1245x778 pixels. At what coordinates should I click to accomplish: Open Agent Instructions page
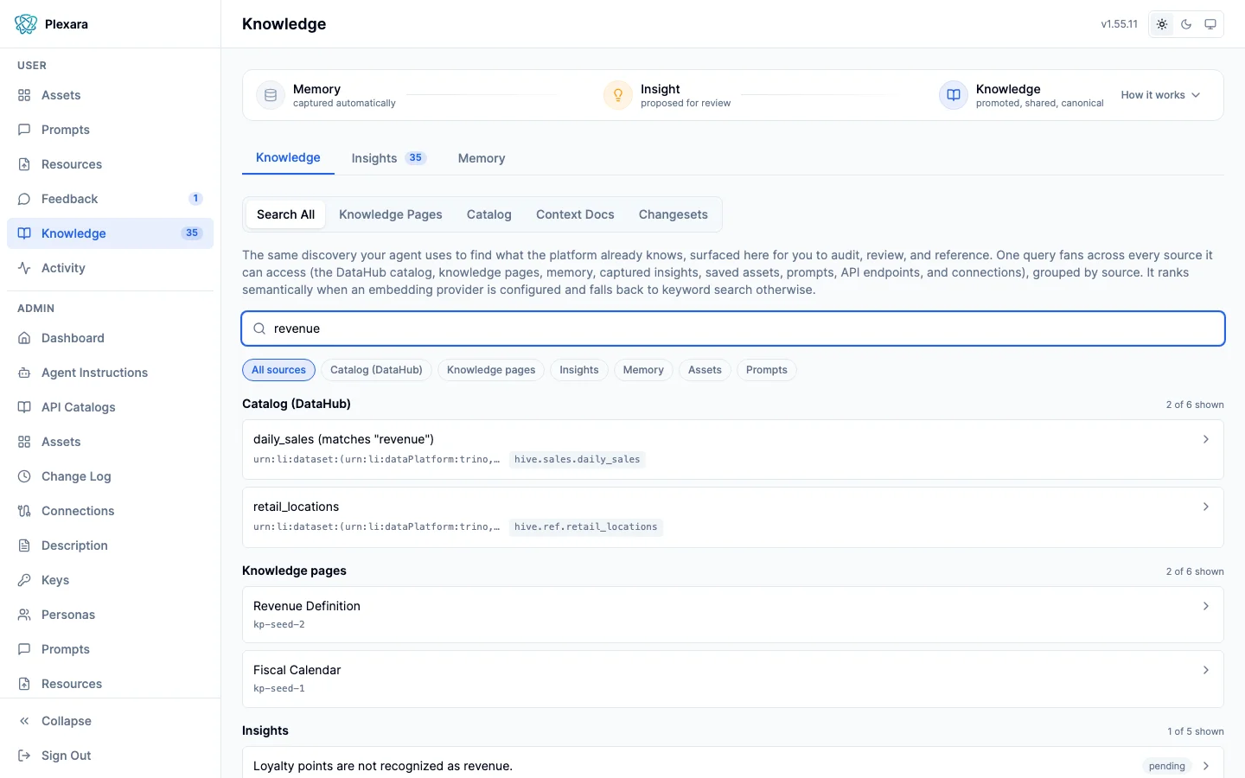[110, 373]
